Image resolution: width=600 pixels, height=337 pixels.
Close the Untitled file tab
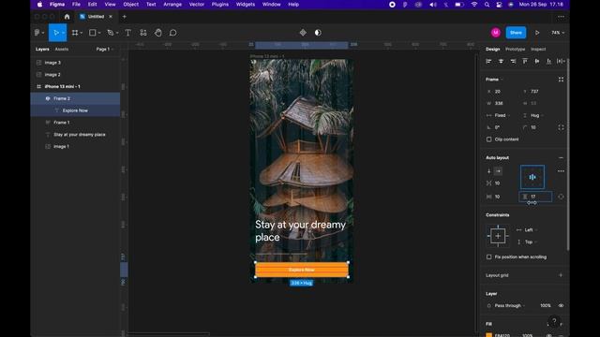tap(111, 17)
